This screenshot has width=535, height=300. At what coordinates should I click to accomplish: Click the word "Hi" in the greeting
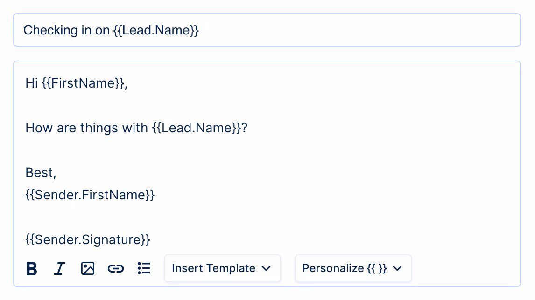31,84
